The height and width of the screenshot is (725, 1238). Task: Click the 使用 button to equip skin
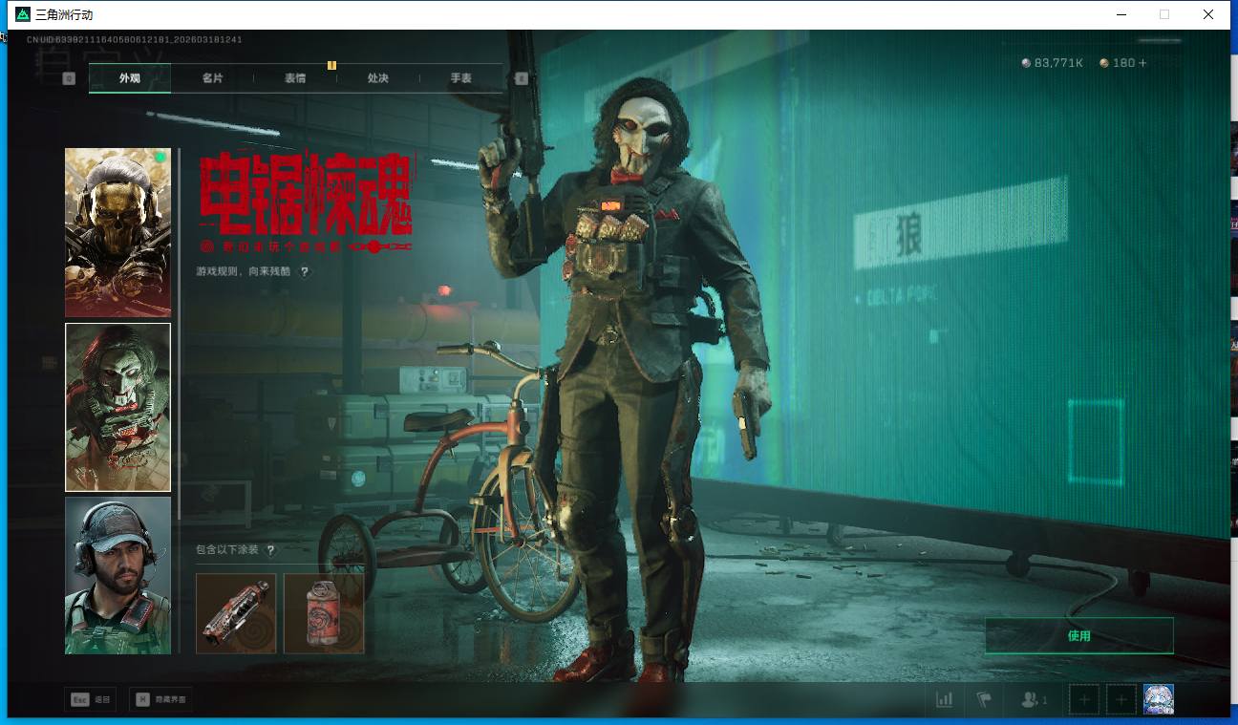pyautogui.click(x=1078, y=636)
